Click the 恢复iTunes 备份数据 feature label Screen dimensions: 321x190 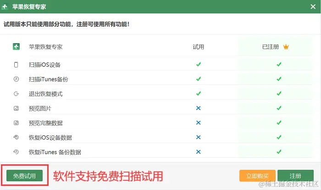tap(55, 152)
